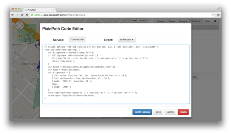Open the browser home page icon
Image resolution: width=231 pixels, height=134 pixels.
[x=27, y=15]
